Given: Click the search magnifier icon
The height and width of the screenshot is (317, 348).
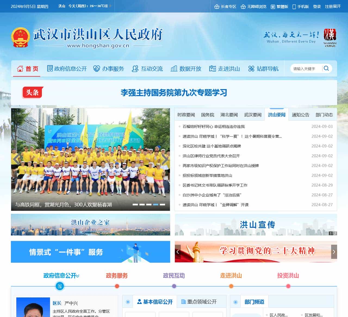Looking at the screenshot, I should (326, 68).
